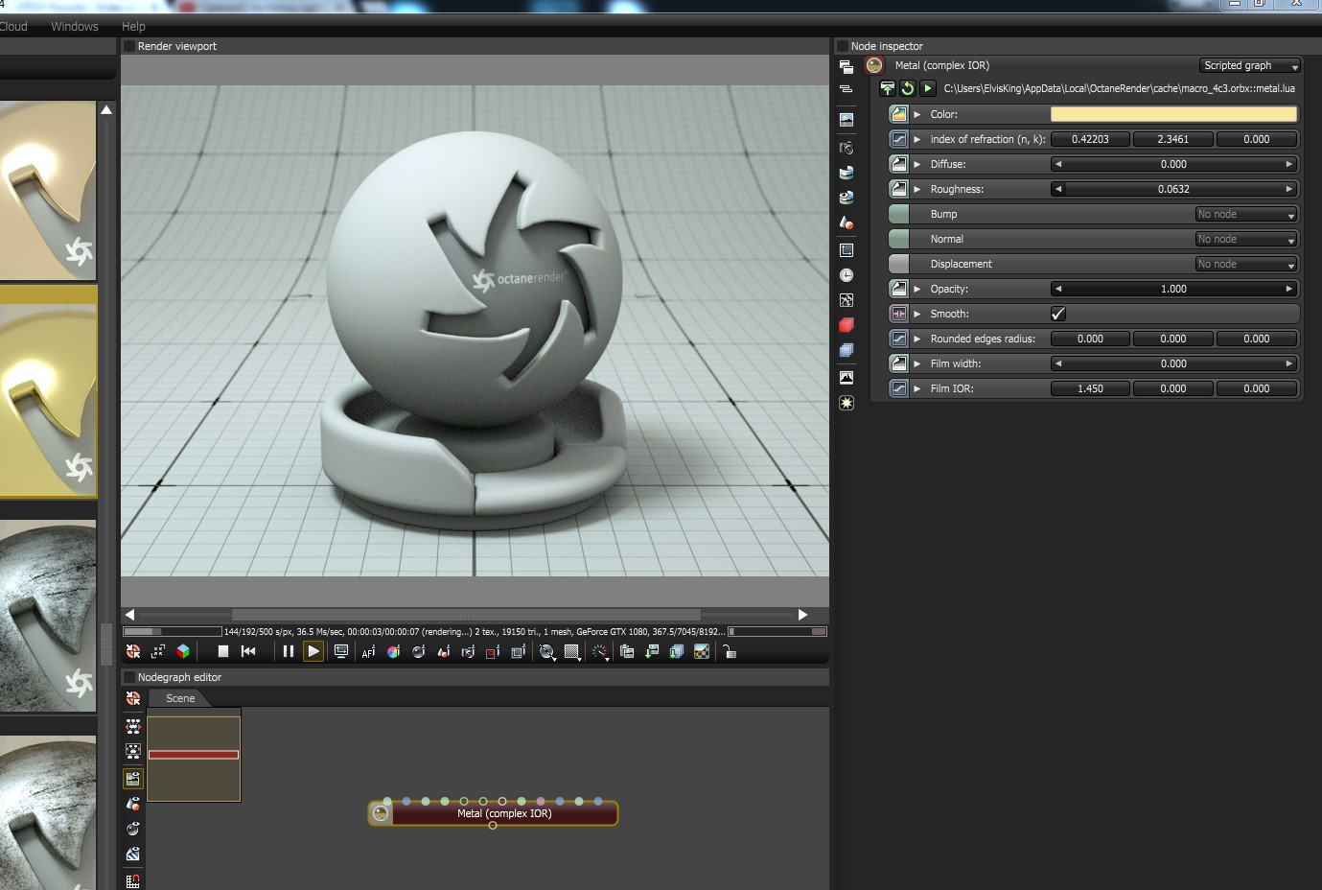Open the Help menu

tap(133, 26)
